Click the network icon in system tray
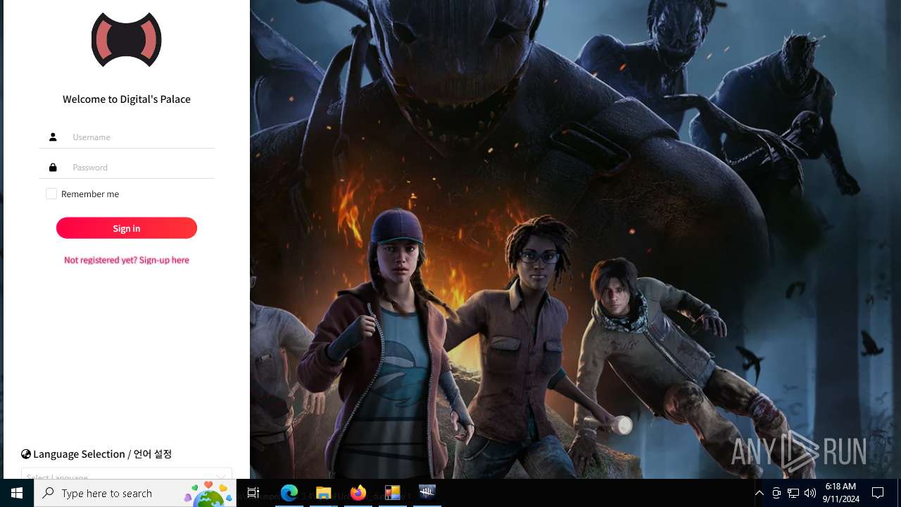 [793, 493]
